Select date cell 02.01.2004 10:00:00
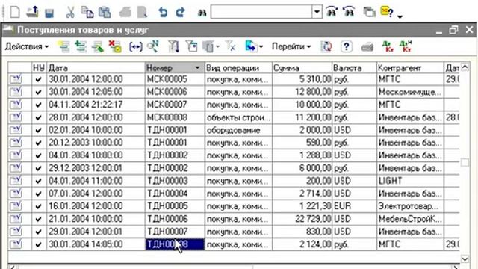This screenshot has width=478, height=269. 96,130
